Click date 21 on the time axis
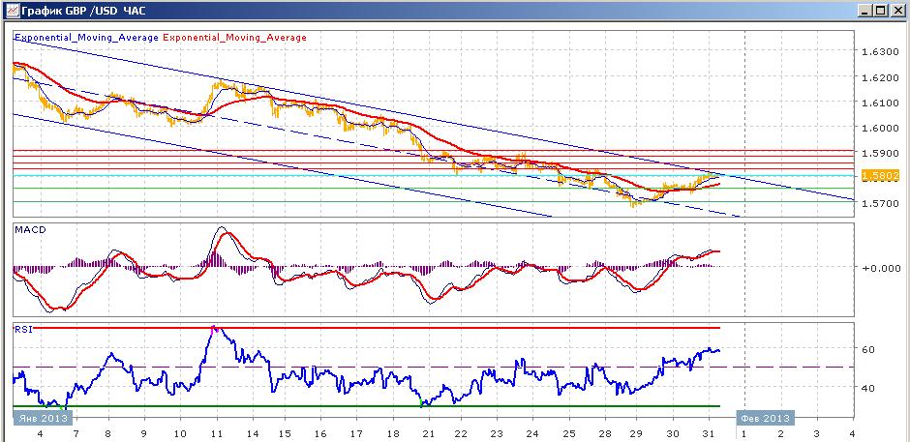910x442 pixels. 429,434
